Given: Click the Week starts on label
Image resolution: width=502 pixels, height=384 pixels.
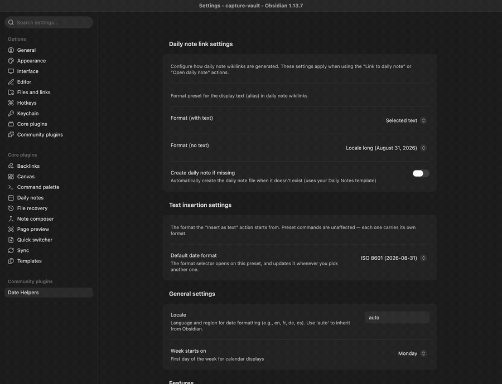Looking at the screenshot, I should [x=189, y=351].
